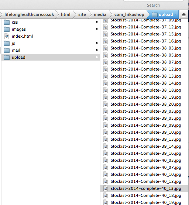Select the css folder row
Viewport: 189px width, 205px height.
coord(51,22)
